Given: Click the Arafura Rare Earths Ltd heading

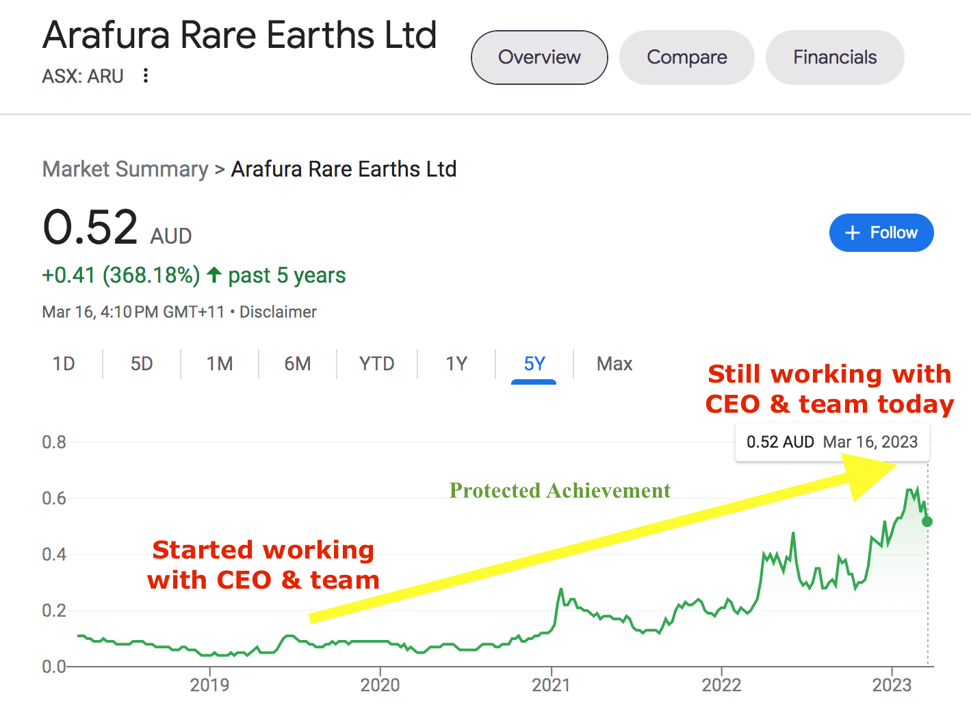Looking at the screenshot, I should point(239,35).
